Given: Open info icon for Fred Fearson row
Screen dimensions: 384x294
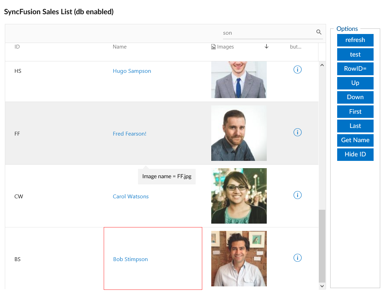Looking at the screenshot, I should tap(297, 132).
